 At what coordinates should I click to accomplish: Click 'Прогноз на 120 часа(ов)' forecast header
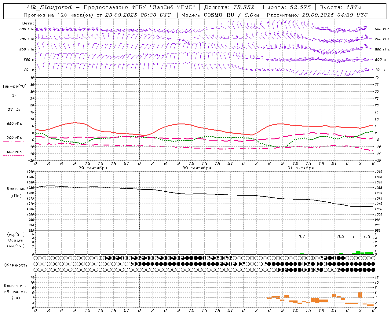point(59,15)
